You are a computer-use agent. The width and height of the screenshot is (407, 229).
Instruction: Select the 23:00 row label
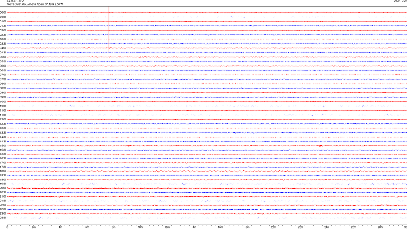pos(3,213)
